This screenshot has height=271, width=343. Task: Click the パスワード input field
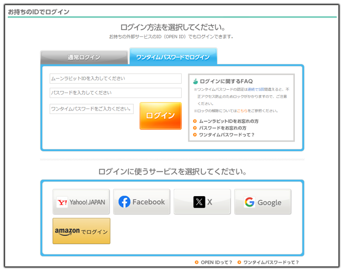(x=116, y=93)
